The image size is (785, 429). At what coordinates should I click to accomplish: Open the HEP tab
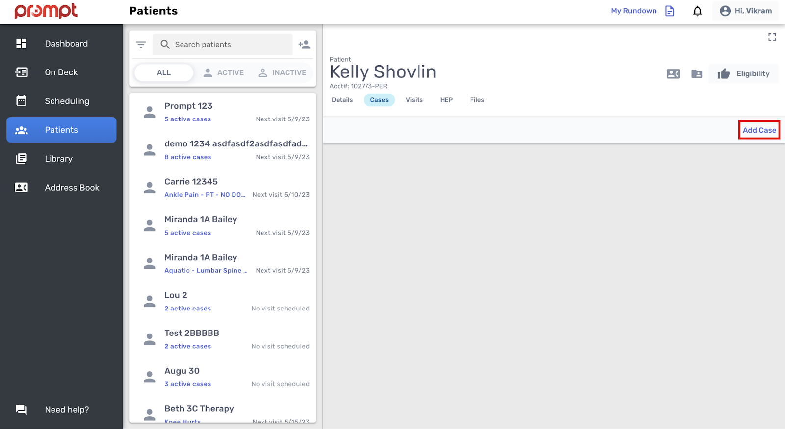pos(446,100)
